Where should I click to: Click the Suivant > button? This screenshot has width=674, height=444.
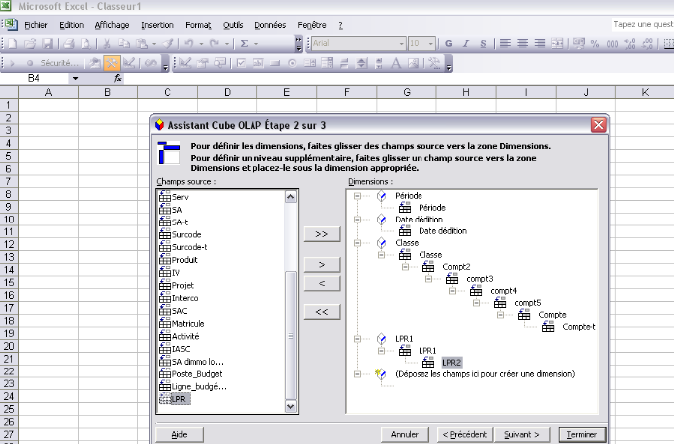[x=522, y=434]
